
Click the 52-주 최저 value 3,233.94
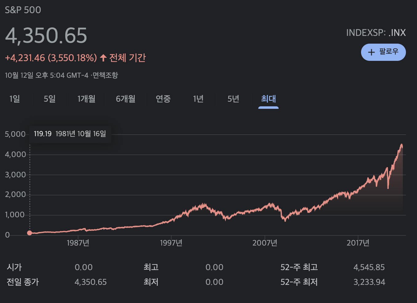[369, 282]
